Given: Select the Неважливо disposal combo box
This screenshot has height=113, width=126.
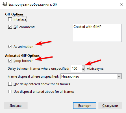Looking at the screenshot, I should pos(91,76).
